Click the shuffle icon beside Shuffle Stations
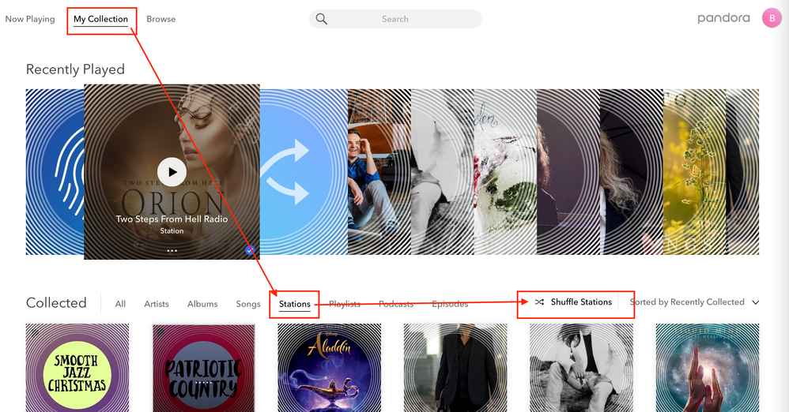 (x=539, y=302)
